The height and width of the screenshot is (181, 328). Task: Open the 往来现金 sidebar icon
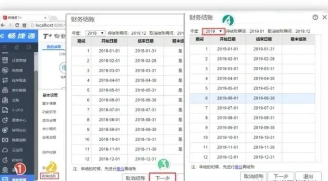coord(5,80)
